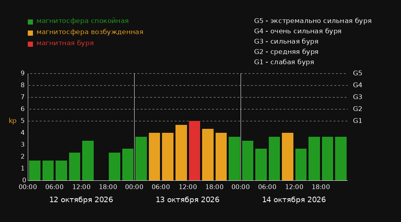Screen dimensions: 401x222
Task: Click the 'G5 - экстремально сильная буря' description
Action: pyautogui.click(x=313, y=21)
